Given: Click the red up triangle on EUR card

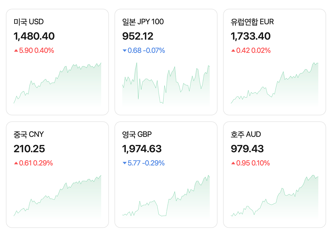Looking at the screenshot, I should point(233,51).
